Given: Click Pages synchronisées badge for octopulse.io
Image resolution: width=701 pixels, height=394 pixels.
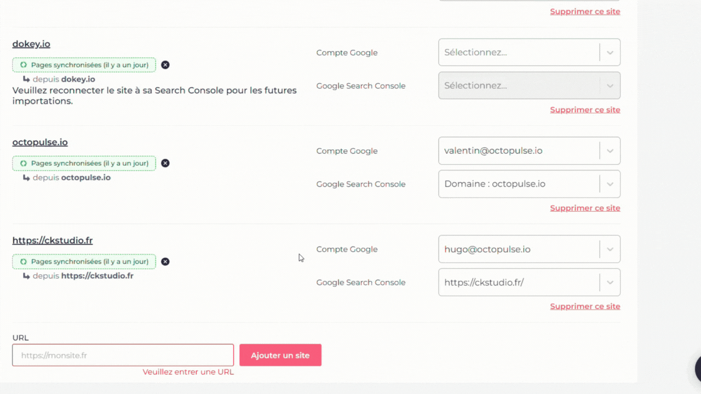Looking at the screenshot, I should coord(84,163).
